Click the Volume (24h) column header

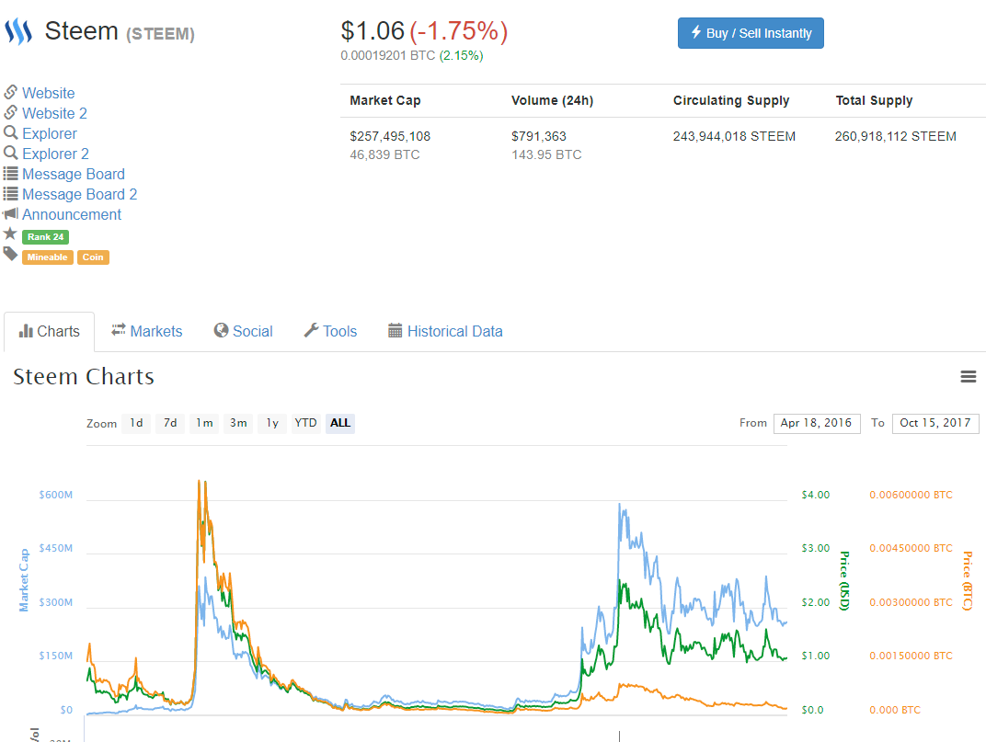click(552, 100)
